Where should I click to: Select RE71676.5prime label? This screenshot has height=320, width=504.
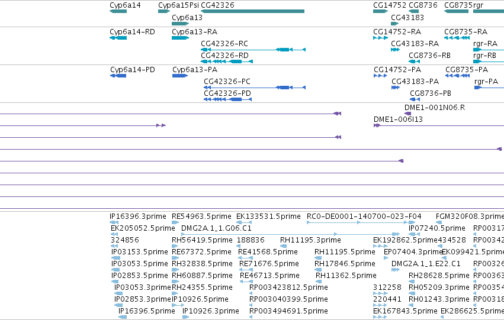point(269,264)
